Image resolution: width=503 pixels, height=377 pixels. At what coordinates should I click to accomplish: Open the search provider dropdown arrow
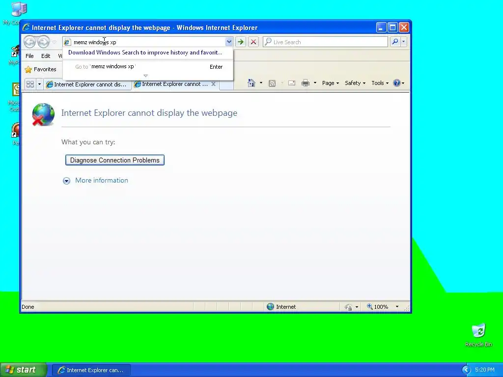click(404, 42)
